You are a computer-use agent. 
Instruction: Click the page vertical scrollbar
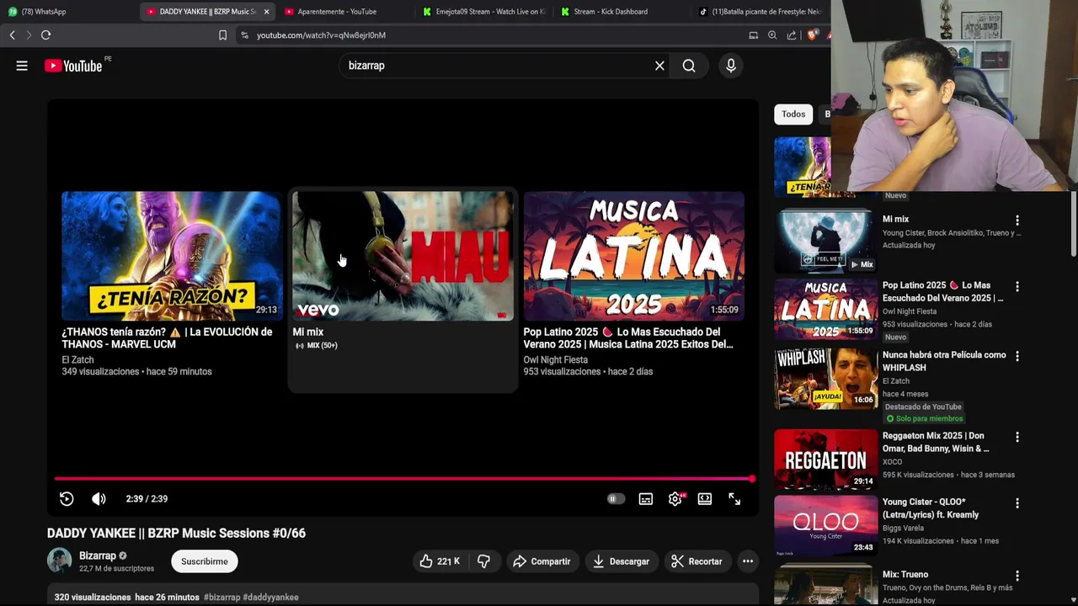(1074, 223)
